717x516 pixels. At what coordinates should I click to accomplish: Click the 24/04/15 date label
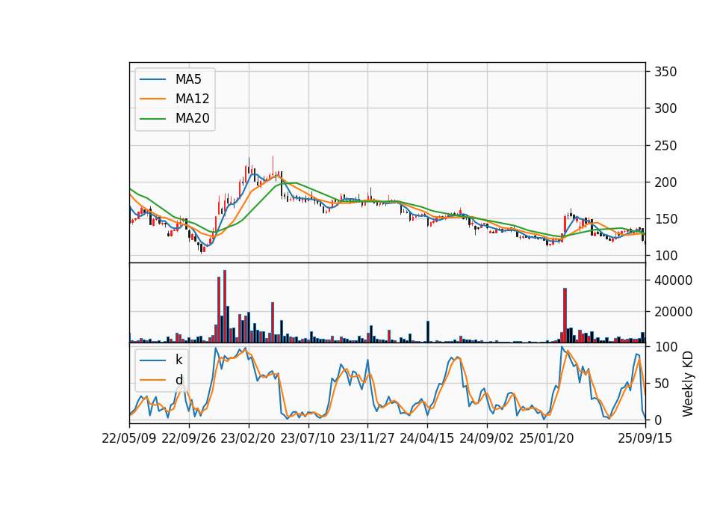tap(427, 438)
